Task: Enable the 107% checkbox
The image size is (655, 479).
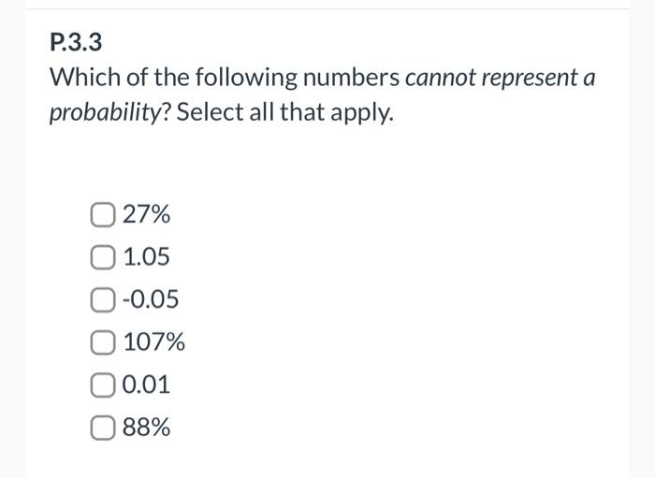Action: pos(102,342)
